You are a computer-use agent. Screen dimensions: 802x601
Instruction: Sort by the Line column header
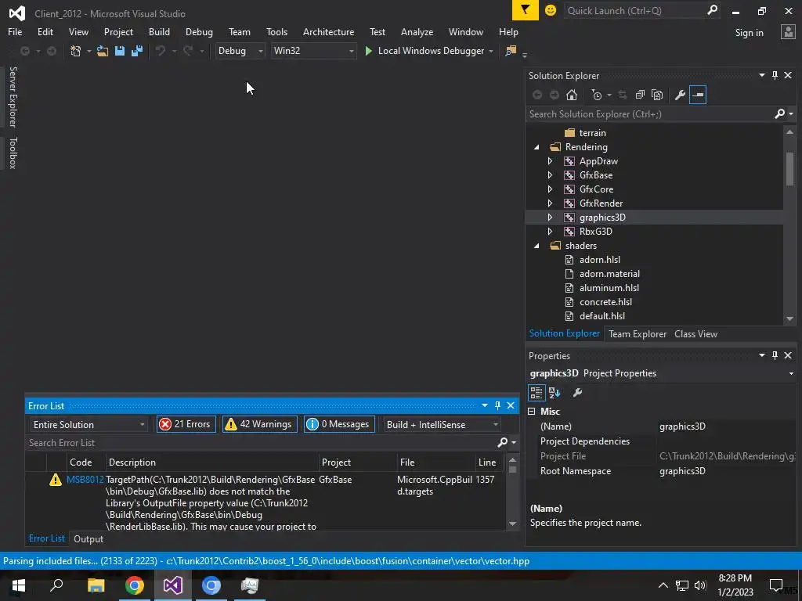click(x=487, y=462)
